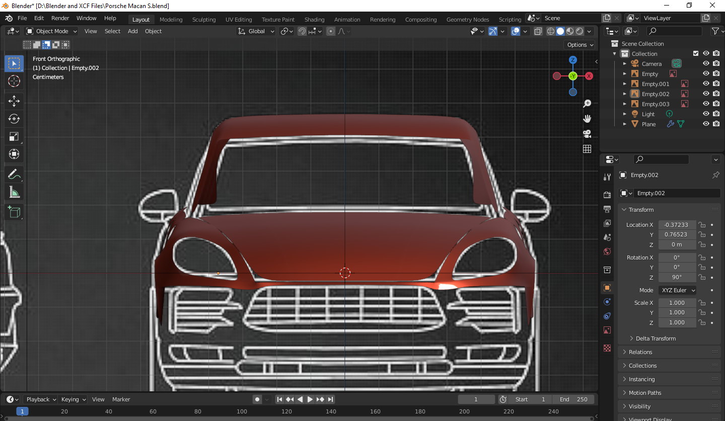
Task: Open the timeline Playback dropdown
Action: [x=41, y=399]
